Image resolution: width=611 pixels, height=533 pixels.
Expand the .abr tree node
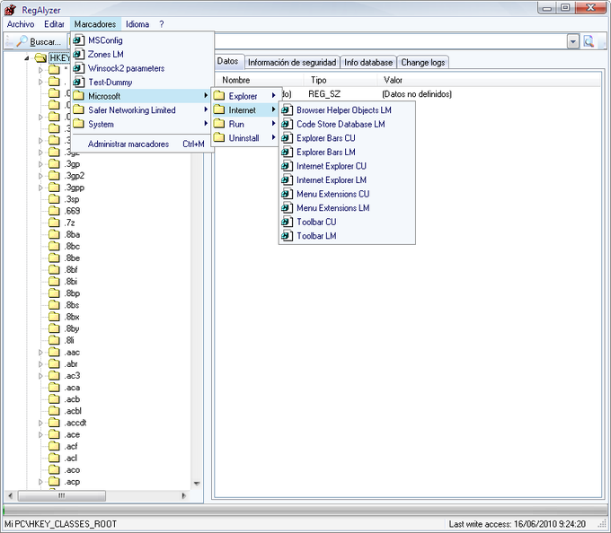[x=40, y=364]
